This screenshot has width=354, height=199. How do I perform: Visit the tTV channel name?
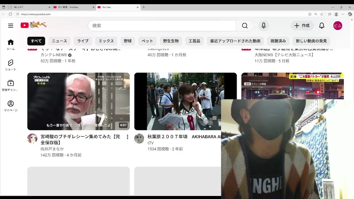(150, 143)
